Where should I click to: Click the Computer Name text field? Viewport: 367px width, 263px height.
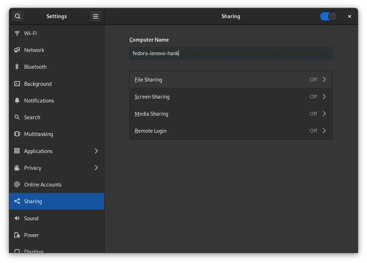tap(230, 53)
